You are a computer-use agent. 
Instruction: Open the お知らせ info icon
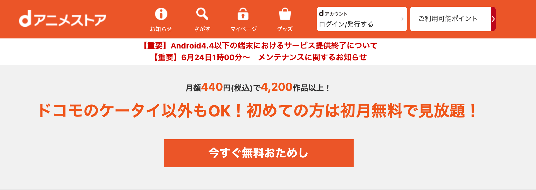click(x=161, y=14)
